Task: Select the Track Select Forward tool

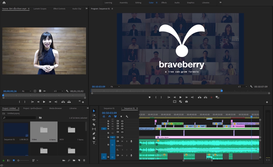Action: (x=94, y=115)
